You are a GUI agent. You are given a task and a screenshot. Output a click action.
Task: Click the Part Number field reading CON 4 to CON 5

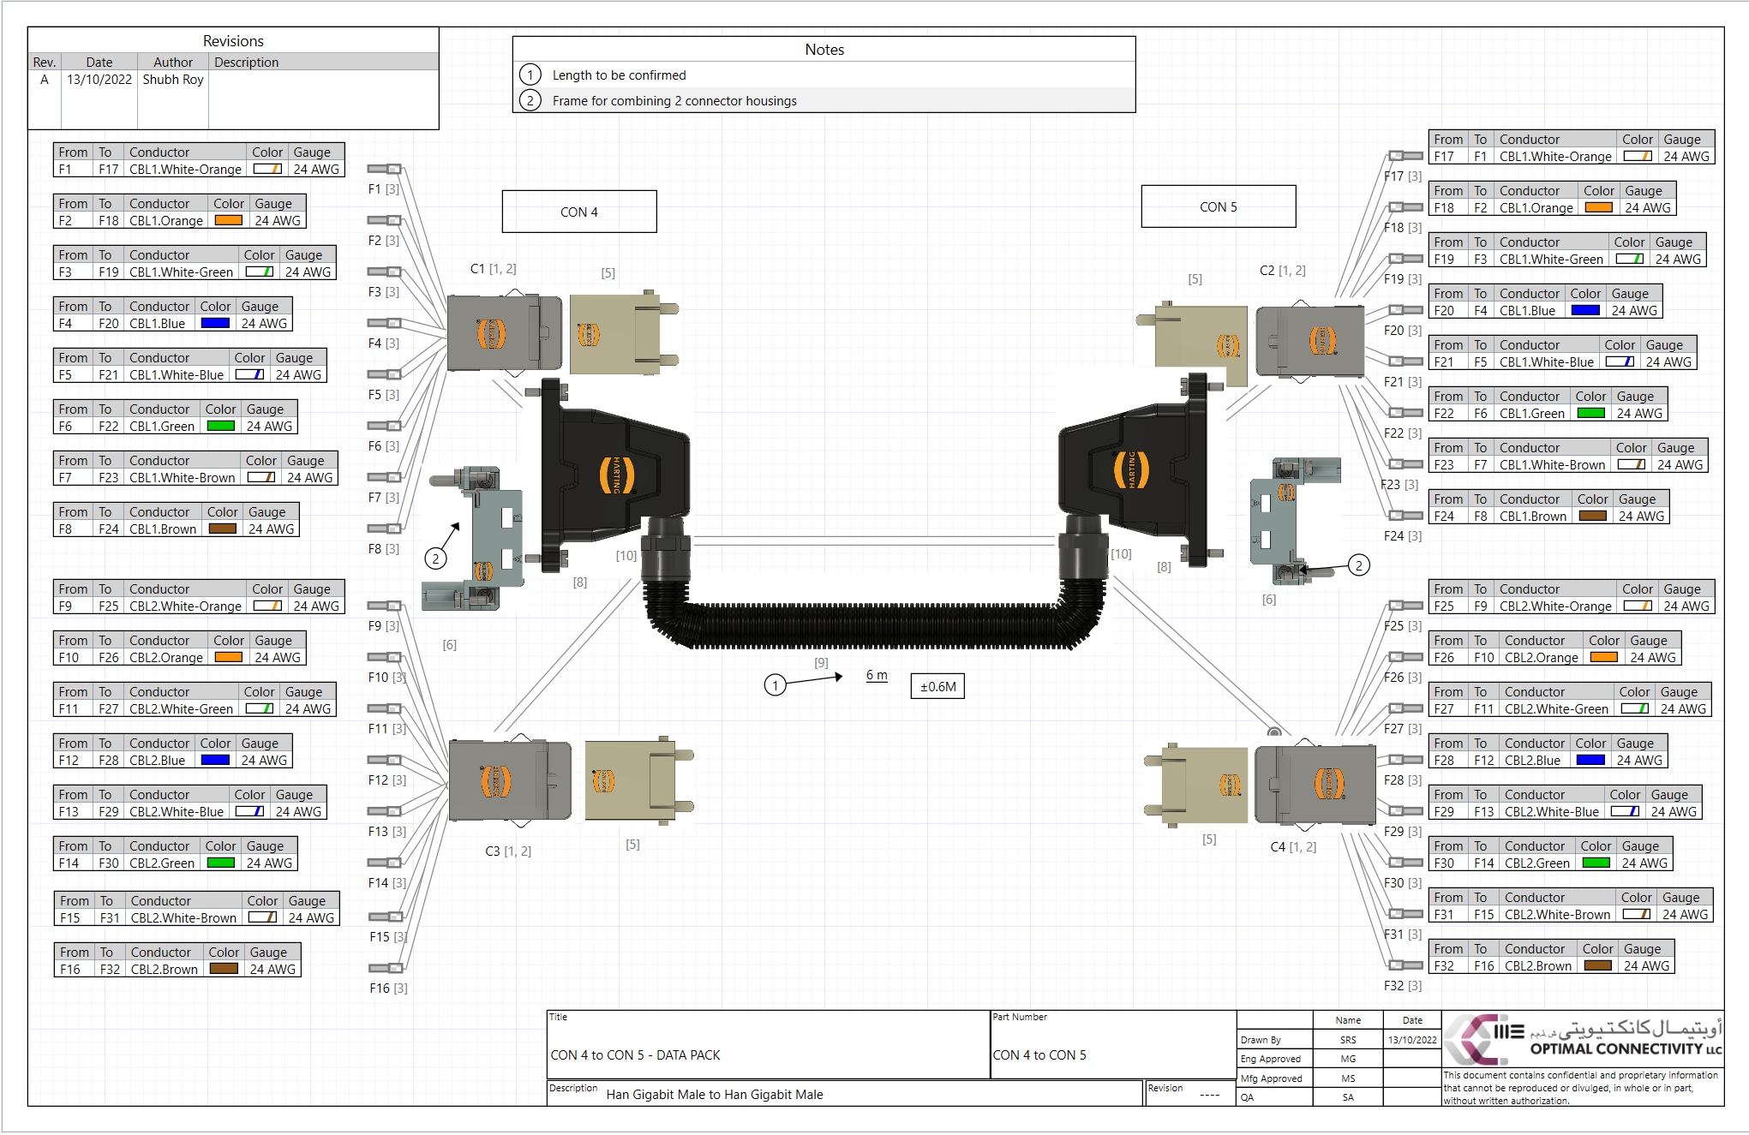[1041, 1055]
